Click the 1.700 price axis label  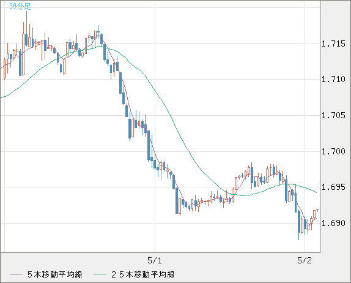point(333,151)
